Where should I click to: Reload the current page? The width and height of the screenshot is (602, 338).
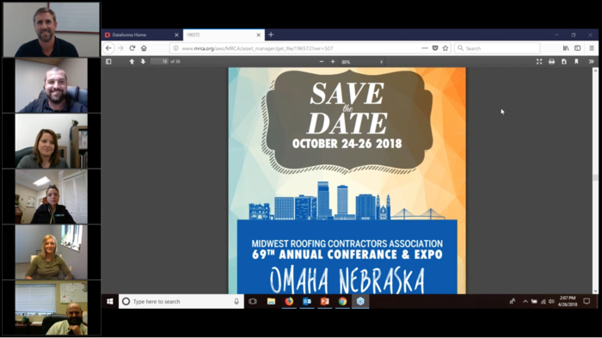coord(132,48)
